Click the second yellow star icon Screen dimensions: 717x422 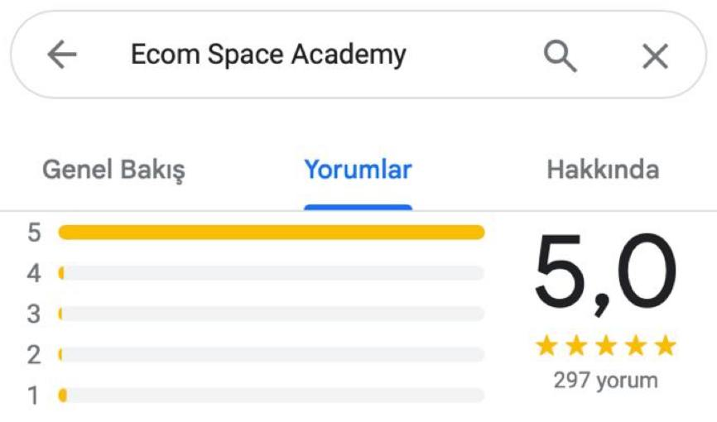[576, 345]
